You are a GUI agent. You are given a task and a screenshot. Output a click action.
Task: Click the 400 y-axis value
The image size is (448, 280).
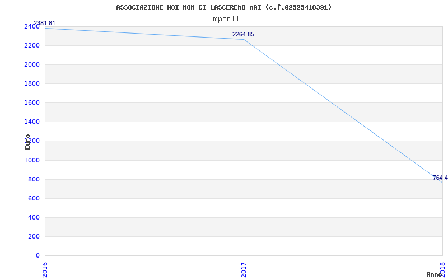(34, 217)
